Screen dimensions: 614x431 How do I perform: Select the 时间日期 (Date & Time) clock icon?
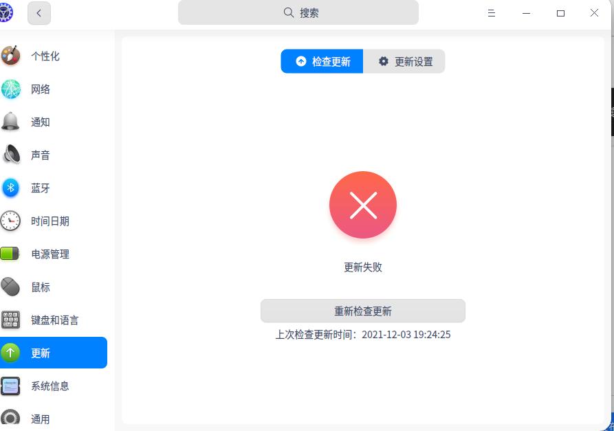click(11, 221)
